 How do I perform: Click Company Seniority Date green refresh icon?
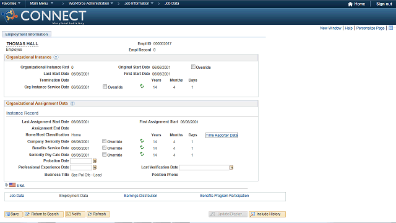(142, 141)
